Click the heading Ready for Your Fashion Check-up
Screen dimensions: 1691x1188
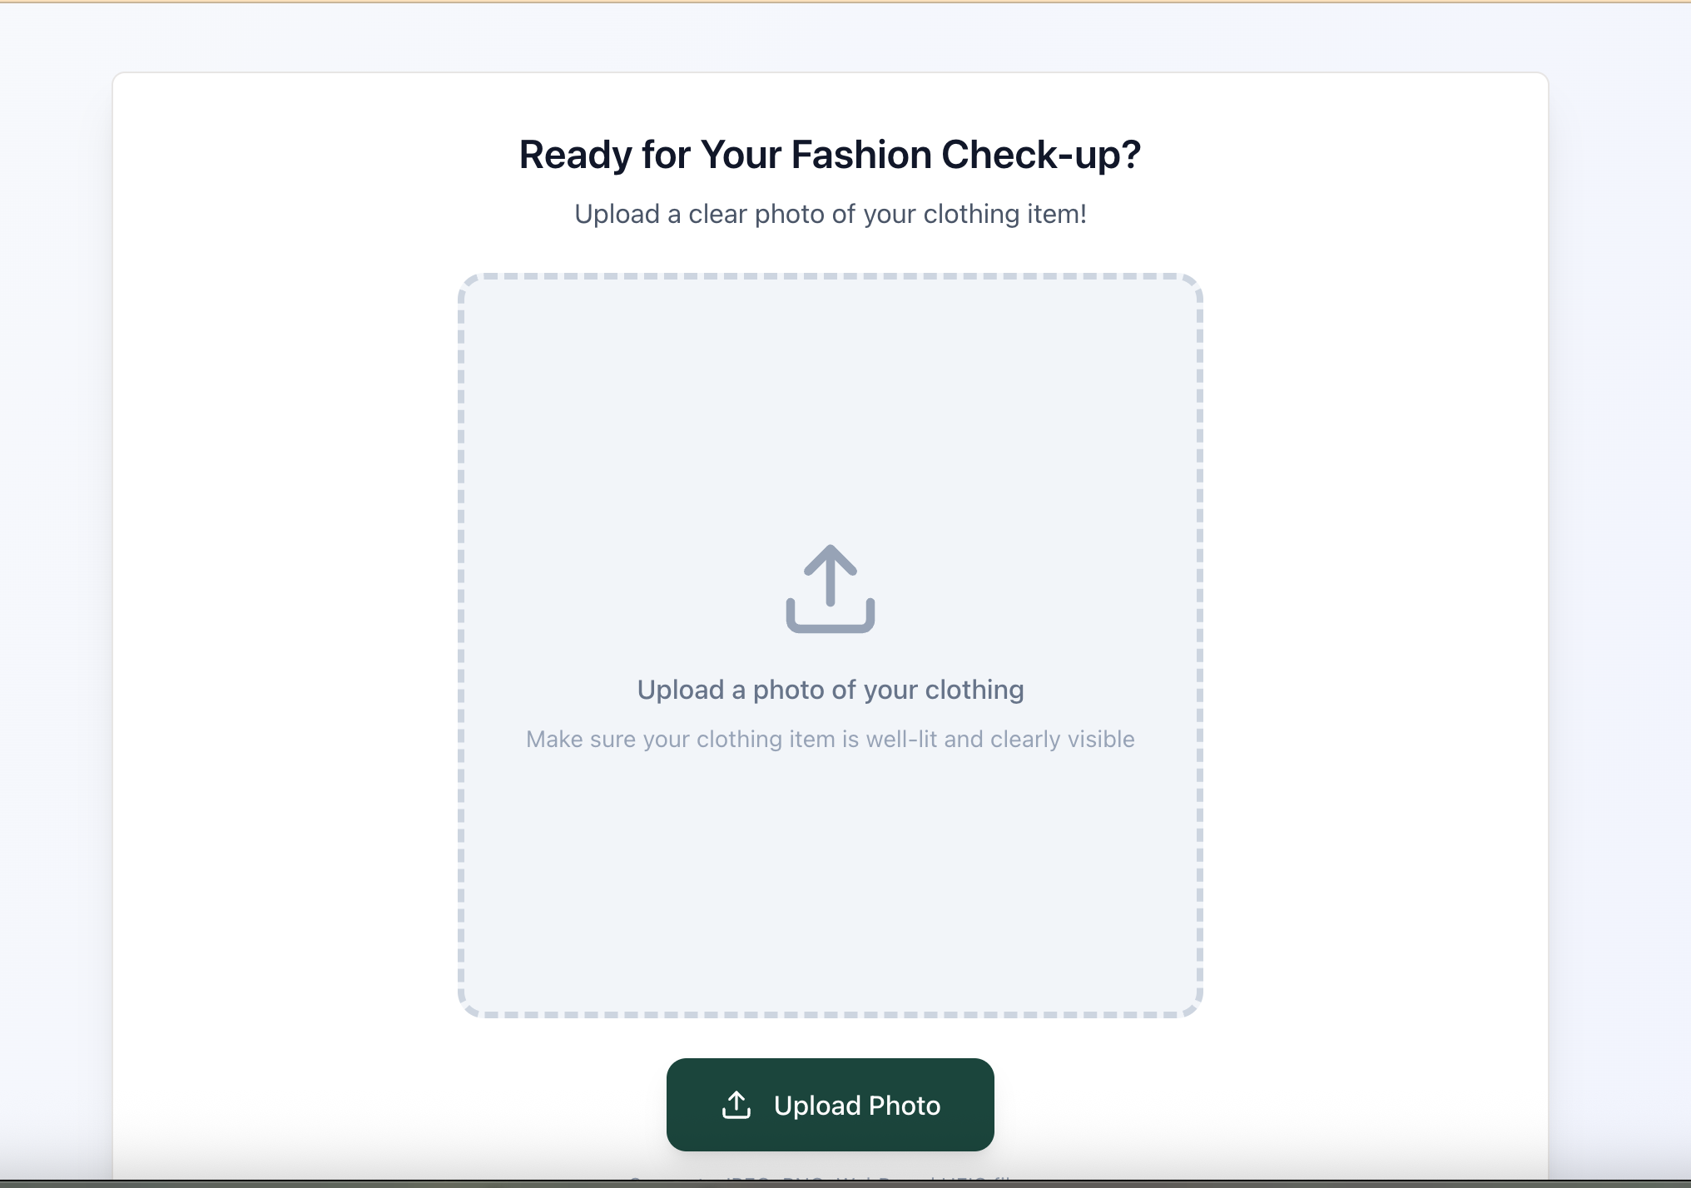pos(830,154)
